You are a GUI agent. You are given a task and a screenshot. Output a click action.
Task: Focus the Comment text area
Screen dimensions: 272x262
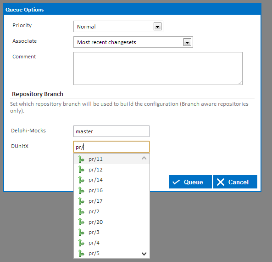pyautogui.click(x=158, y=68)
